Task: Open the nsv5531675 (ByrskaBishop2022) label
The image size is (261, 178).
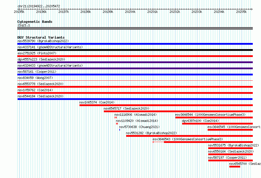Action: click(x=233, y=145)
